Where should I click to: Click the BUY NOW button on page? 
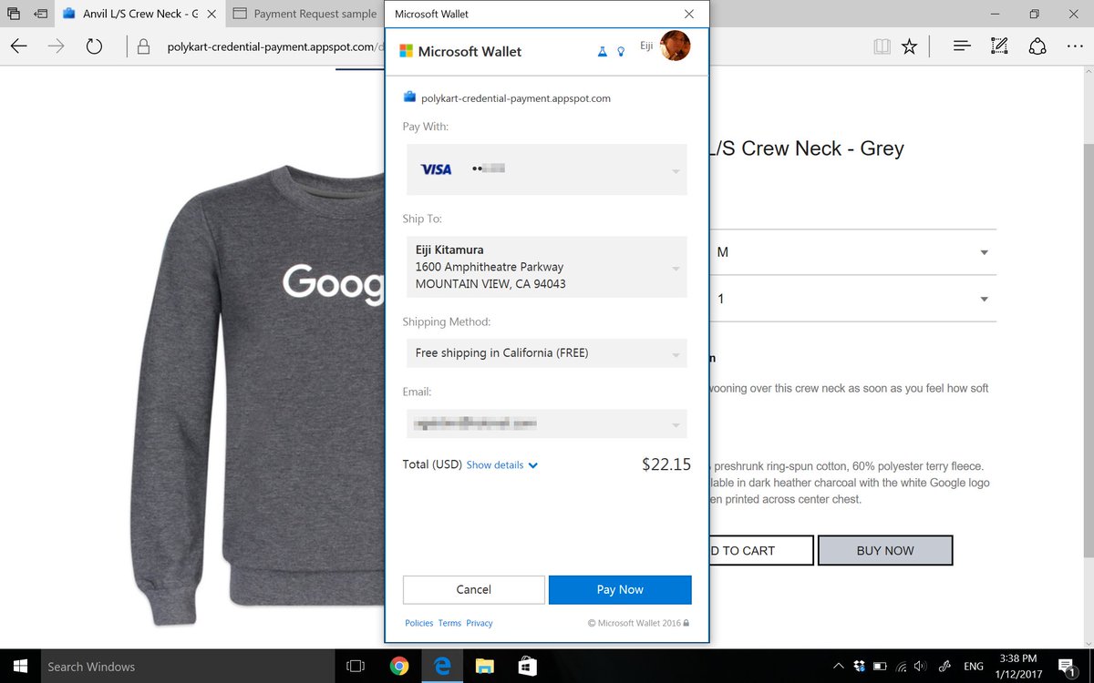pos(885,550)
